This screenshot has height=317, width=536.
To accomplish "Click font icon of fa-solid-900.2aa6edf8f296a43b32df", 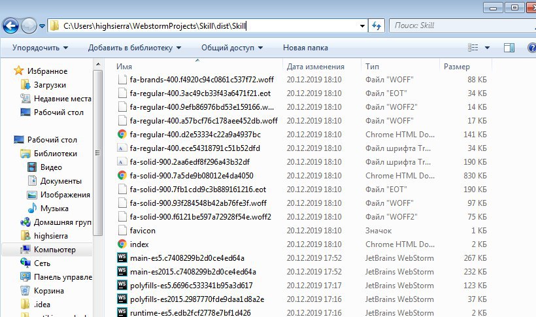I will pos(122,161).
